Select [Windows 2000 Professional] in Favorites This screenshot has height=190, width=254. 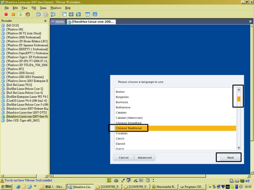tap(23, 37)
